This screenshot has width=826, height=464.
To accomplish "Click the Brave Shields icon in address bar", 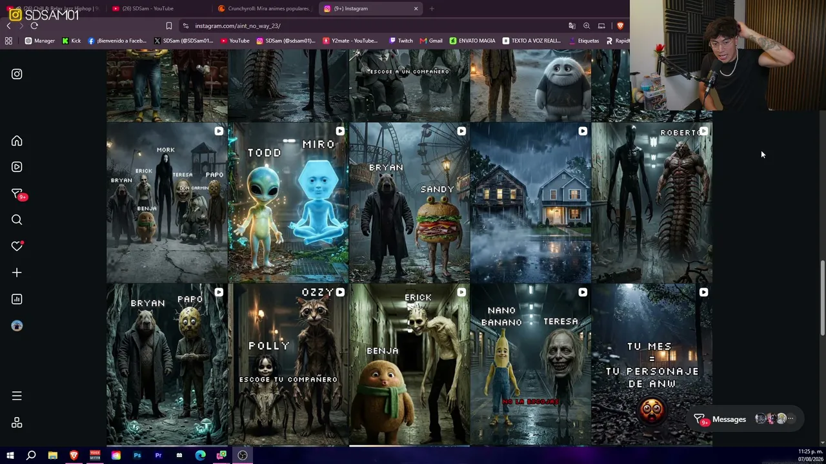I will [x=620, y=26].
